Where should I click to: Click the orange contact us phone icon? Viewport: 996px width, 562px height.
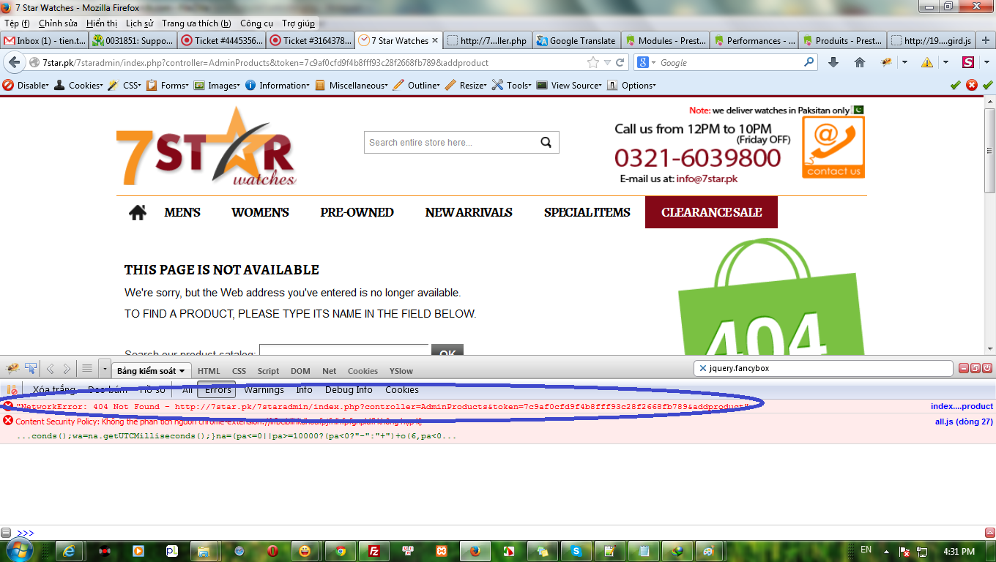coord(833,147)
